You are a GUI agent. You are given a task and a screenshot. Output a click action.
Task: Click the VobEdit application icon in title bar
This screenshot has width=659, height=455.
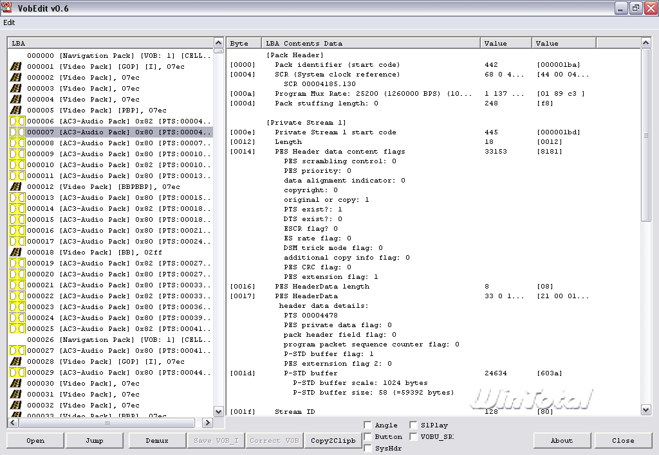pyautogui.click(x=8, y=8)
